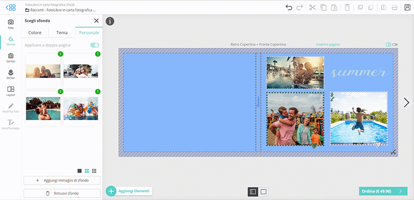Image resolution: width=414 pixels, height=200 pixels.
Task: Click the back arrow home grid icon
Action: pos(11,8)
